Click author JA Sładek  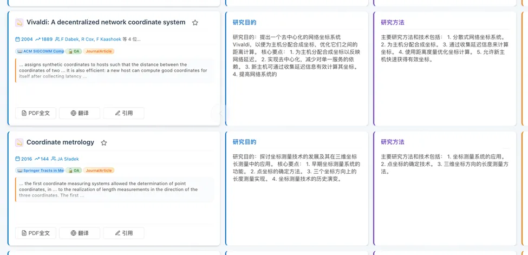(x=65, y=159)
